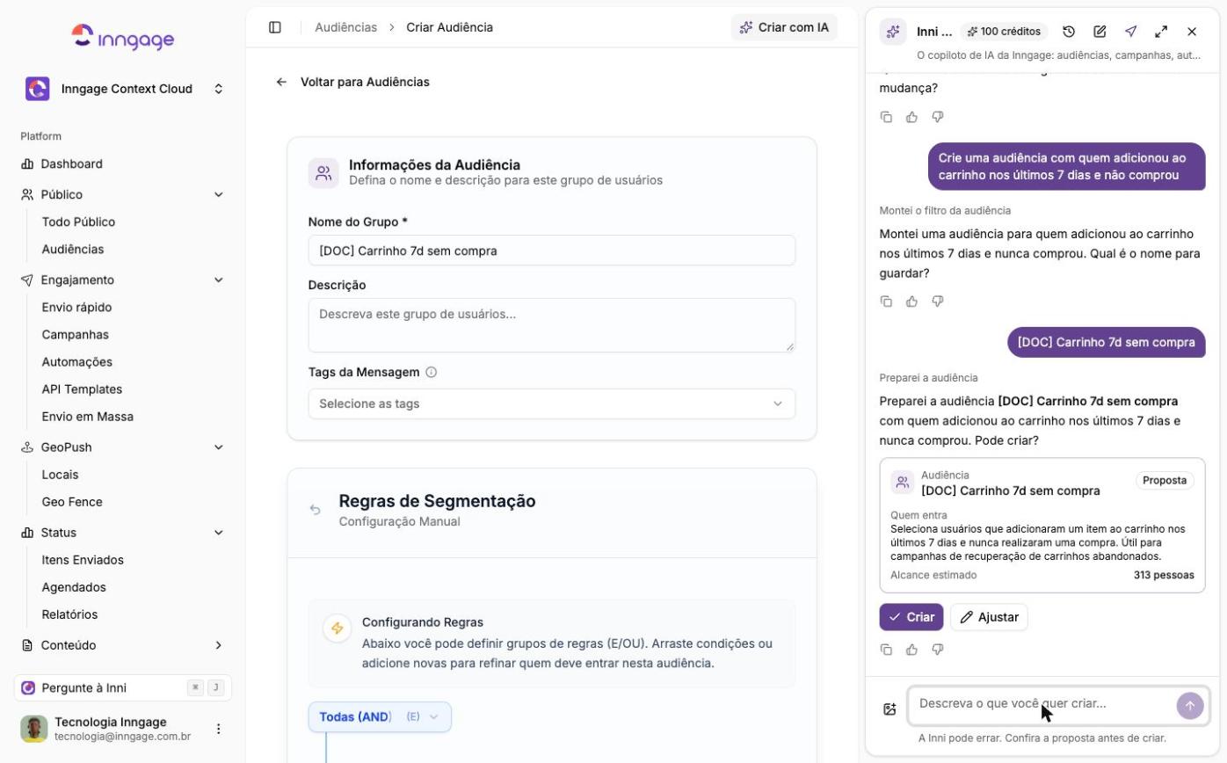The image size is (1227, 763).
Task: Open Campanhas in the sidebar
Action: click(x=76, y=335)
